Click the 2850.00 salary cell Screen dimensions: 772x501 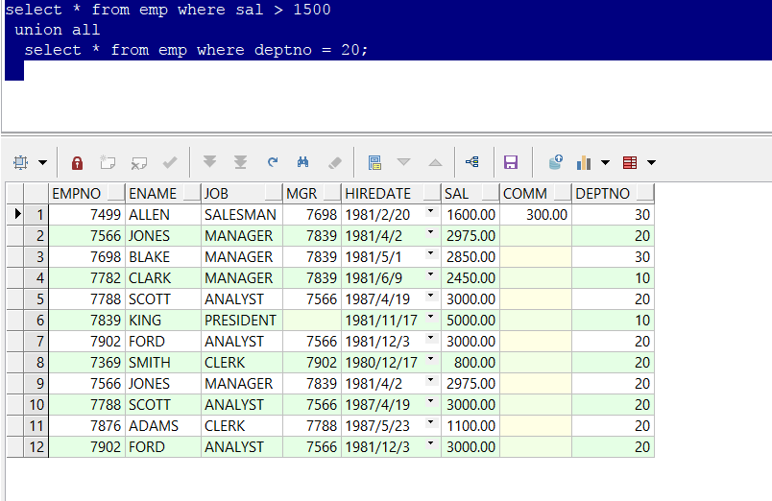470,257
